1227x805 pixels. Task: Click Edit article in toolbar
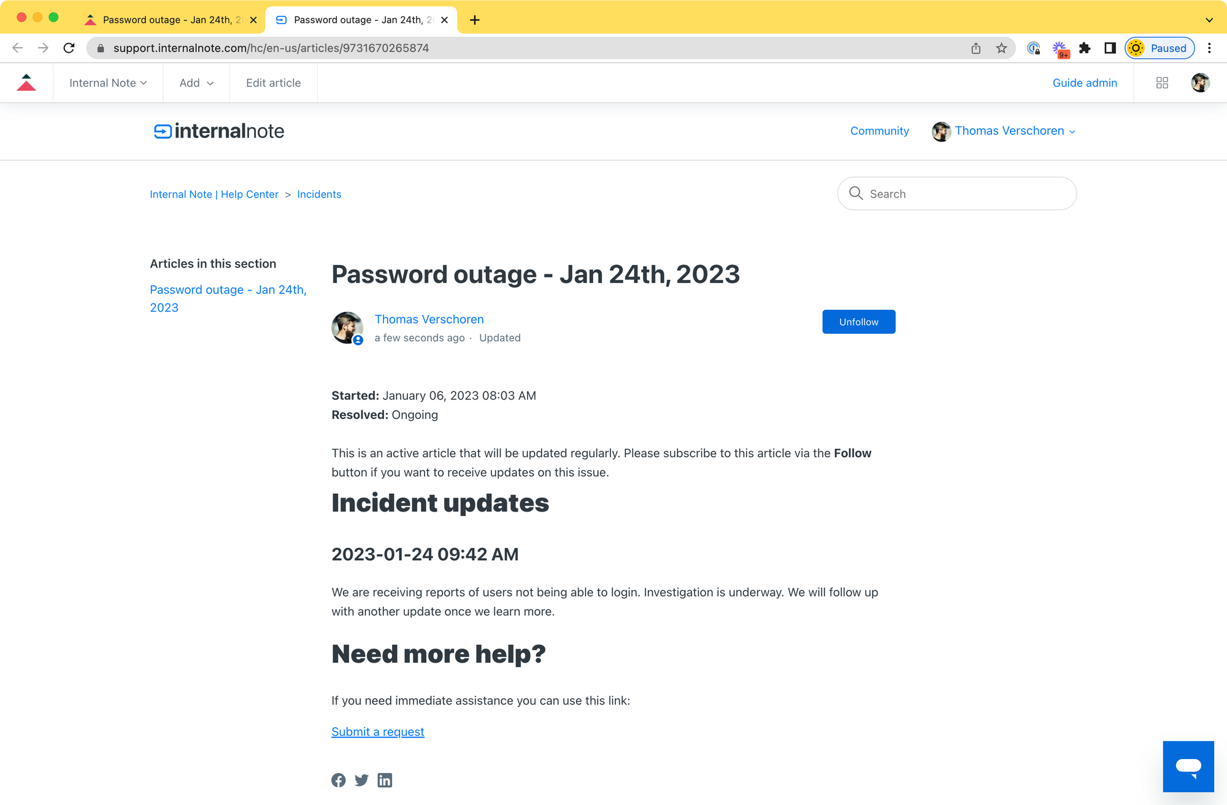[273, 83]
